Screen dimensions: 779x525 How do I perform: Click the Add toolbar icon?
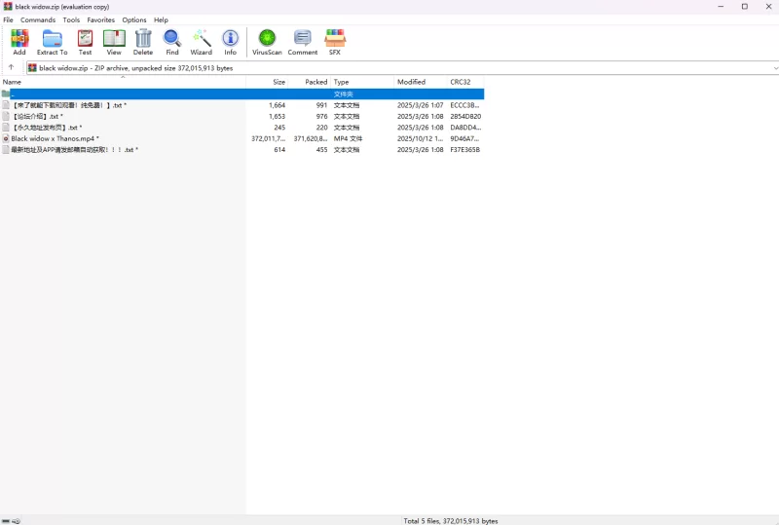click(x=19, y=41)
